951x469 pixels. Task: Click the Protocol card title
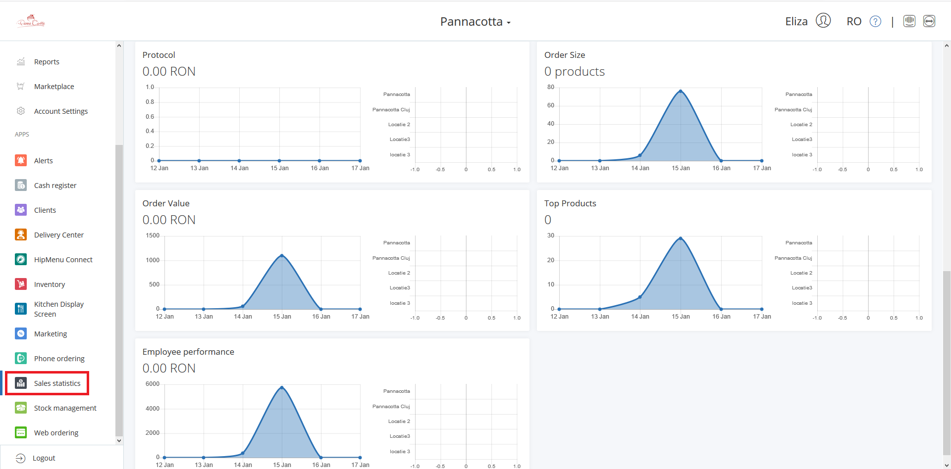(158, 55)
